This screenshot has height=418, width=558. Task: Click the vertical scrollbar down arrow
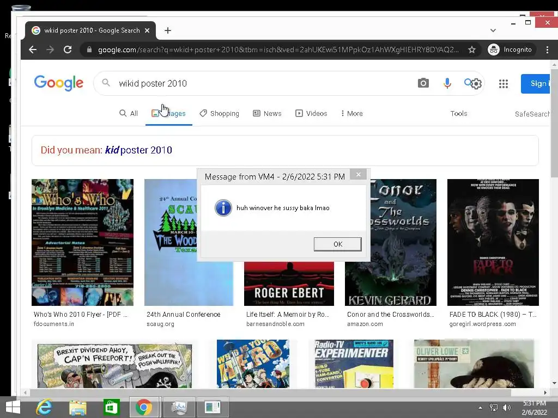click(554, 383)
